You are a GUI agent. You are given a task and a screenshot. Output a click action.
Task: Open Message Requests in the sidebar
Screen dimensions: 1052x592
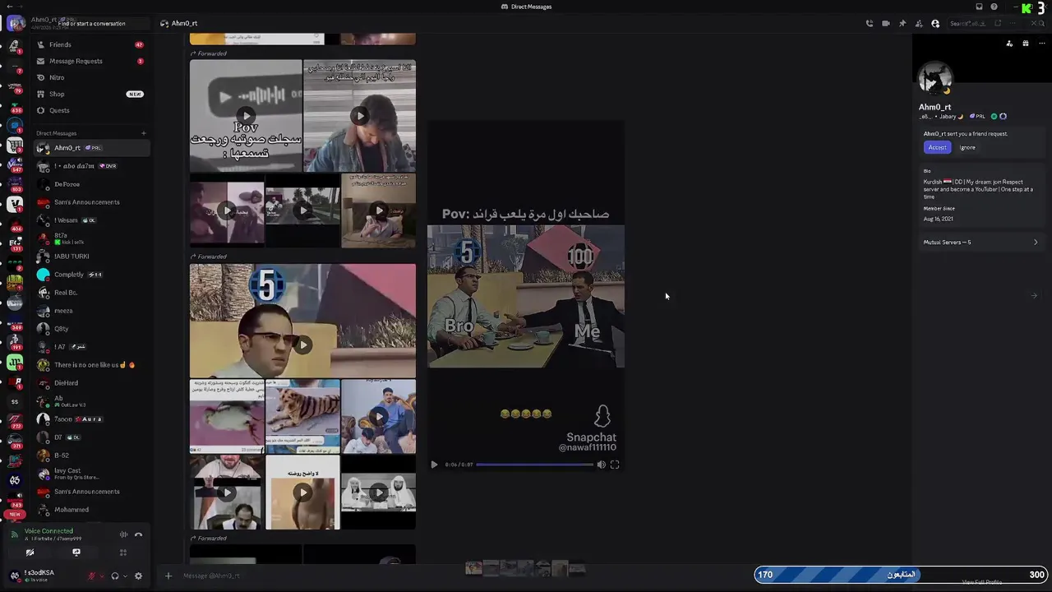(90, 61)
